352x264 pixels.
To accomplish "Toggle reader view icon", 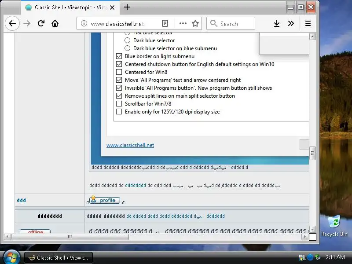I will tap(165, 23).
